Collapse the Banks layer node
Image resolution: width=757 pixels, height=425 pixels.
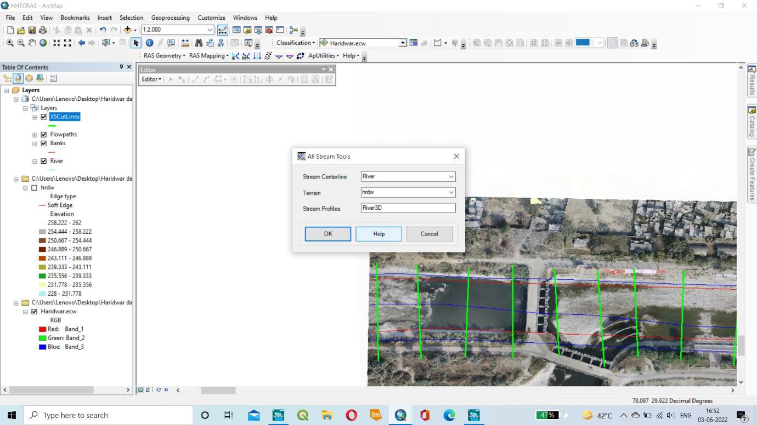click(x=35, y=144)
